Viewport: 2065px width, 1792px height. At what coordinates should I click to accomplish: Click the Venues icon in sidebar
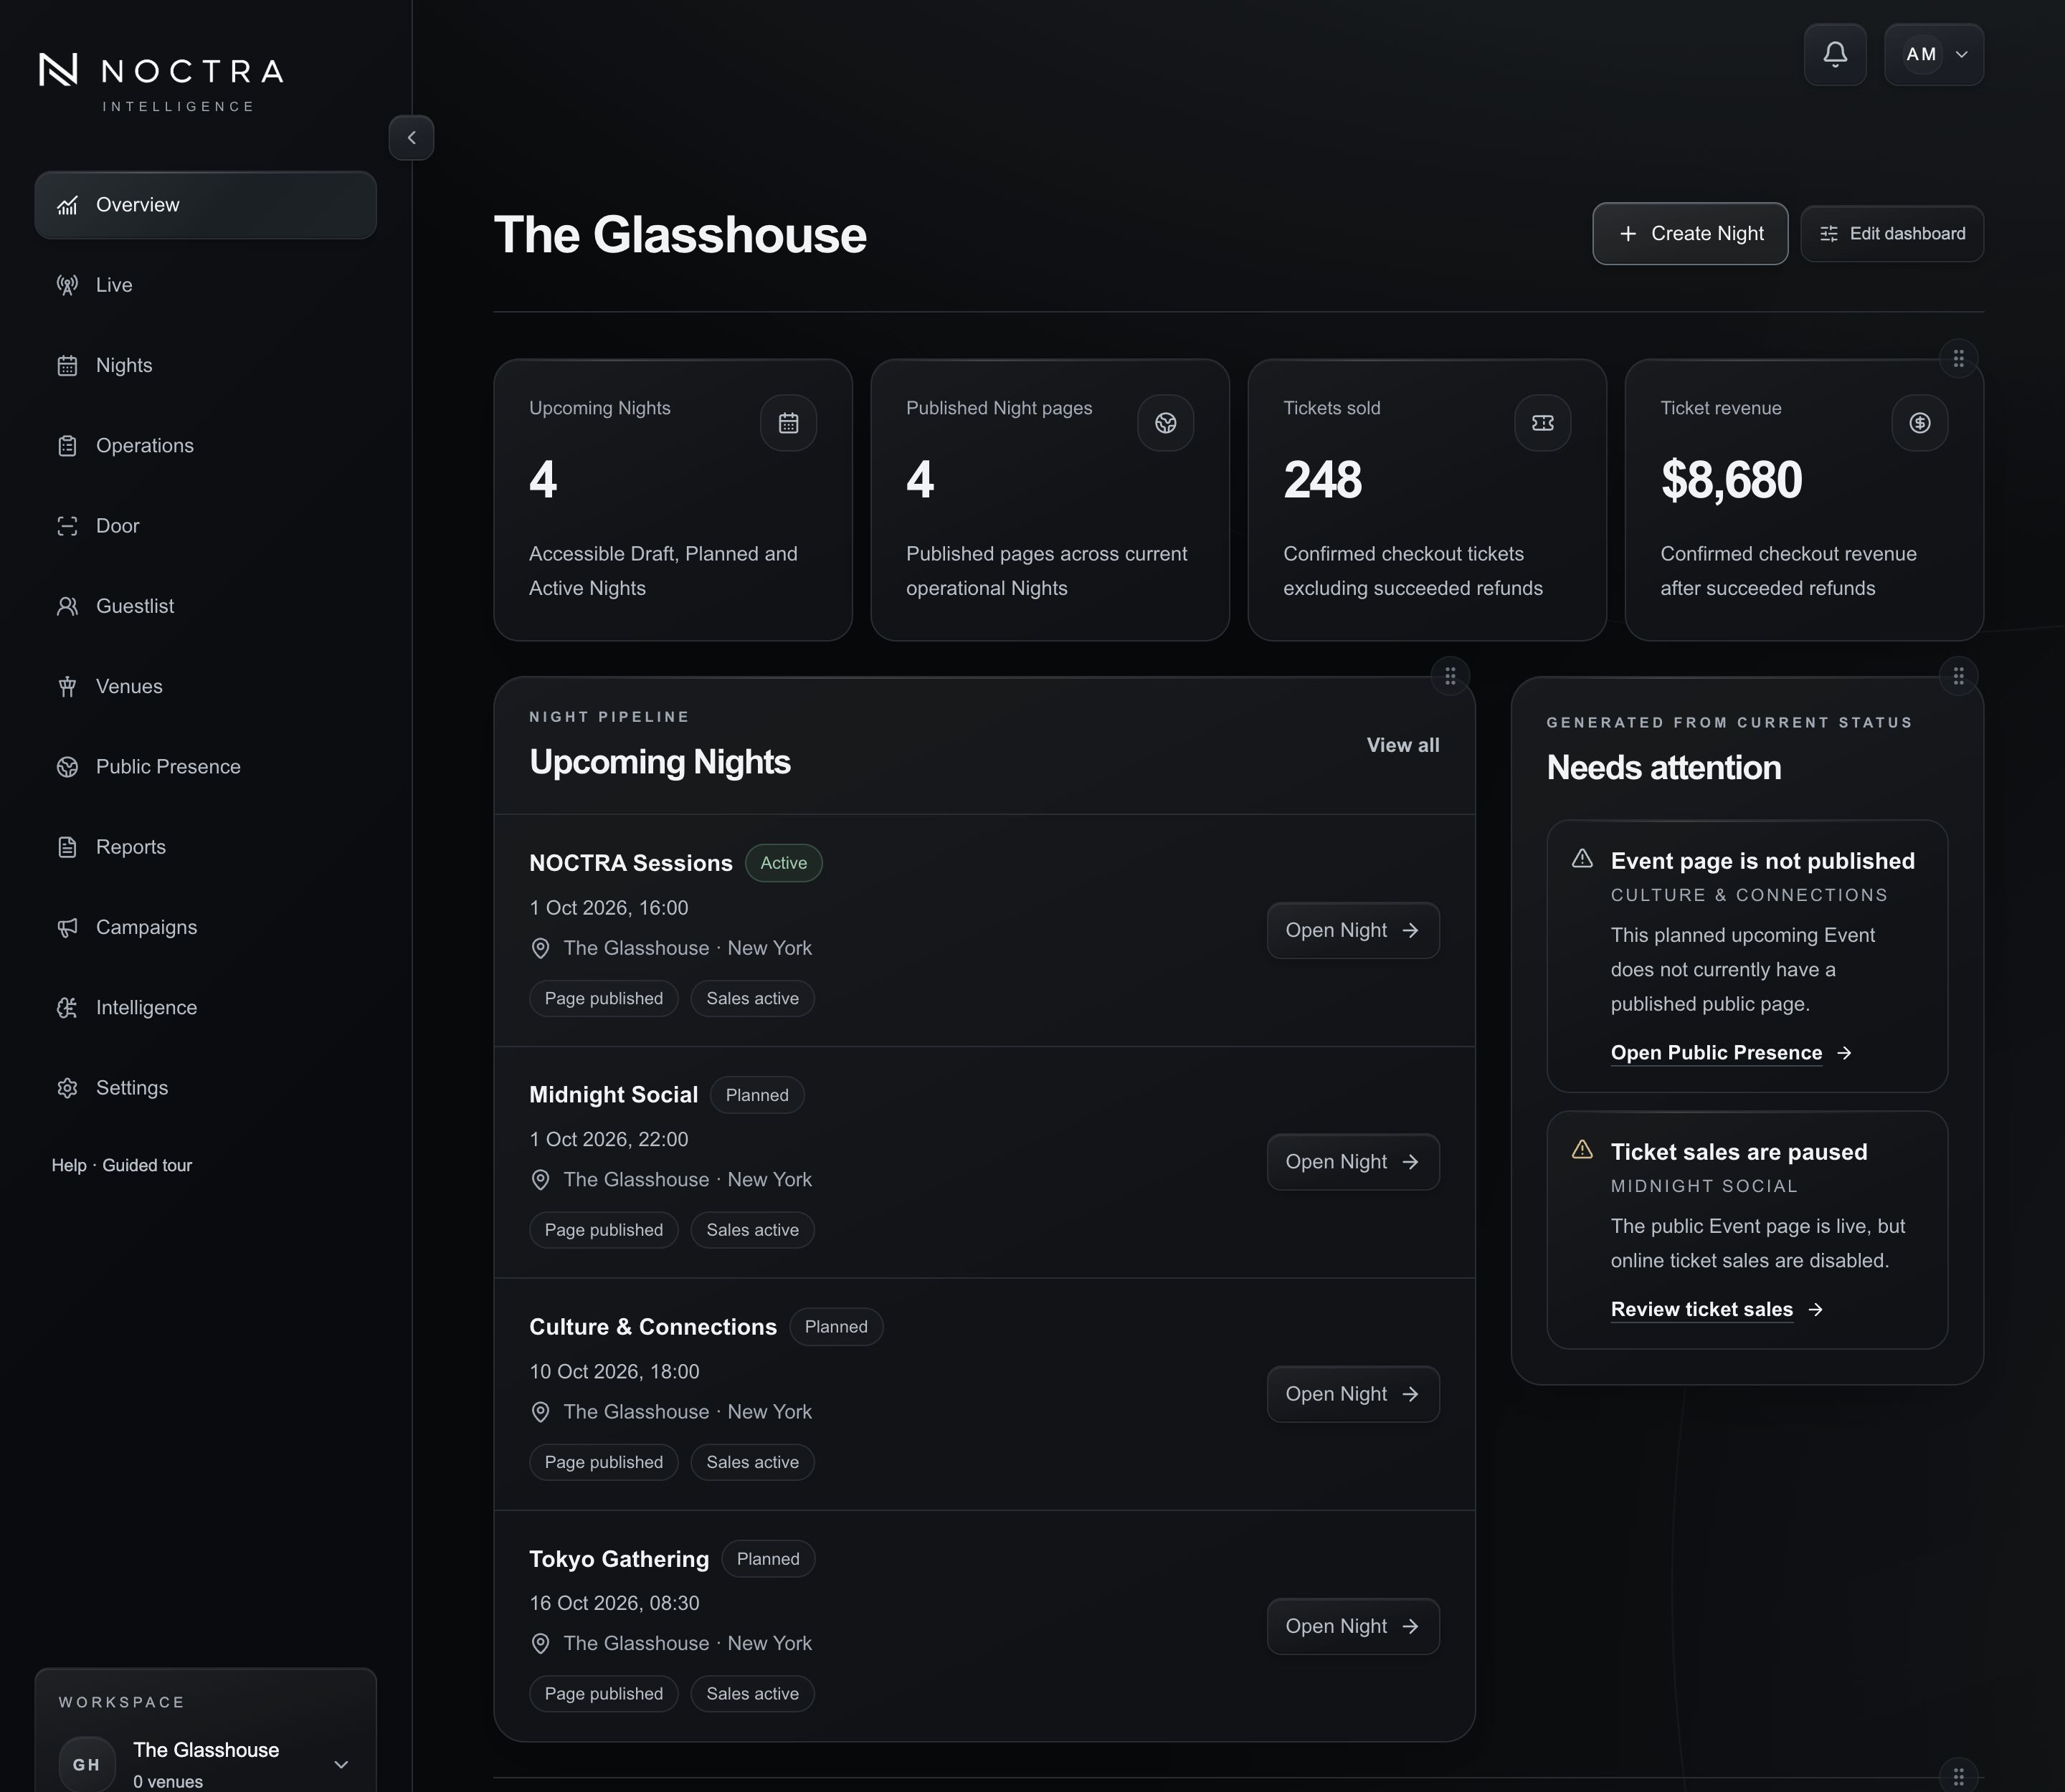click(67, 686)
